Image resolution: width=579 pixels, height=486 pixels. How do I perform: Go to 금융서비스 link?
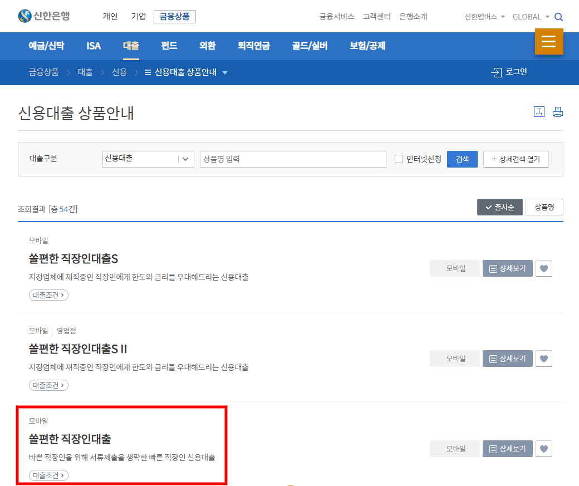[x=337, y=17]
